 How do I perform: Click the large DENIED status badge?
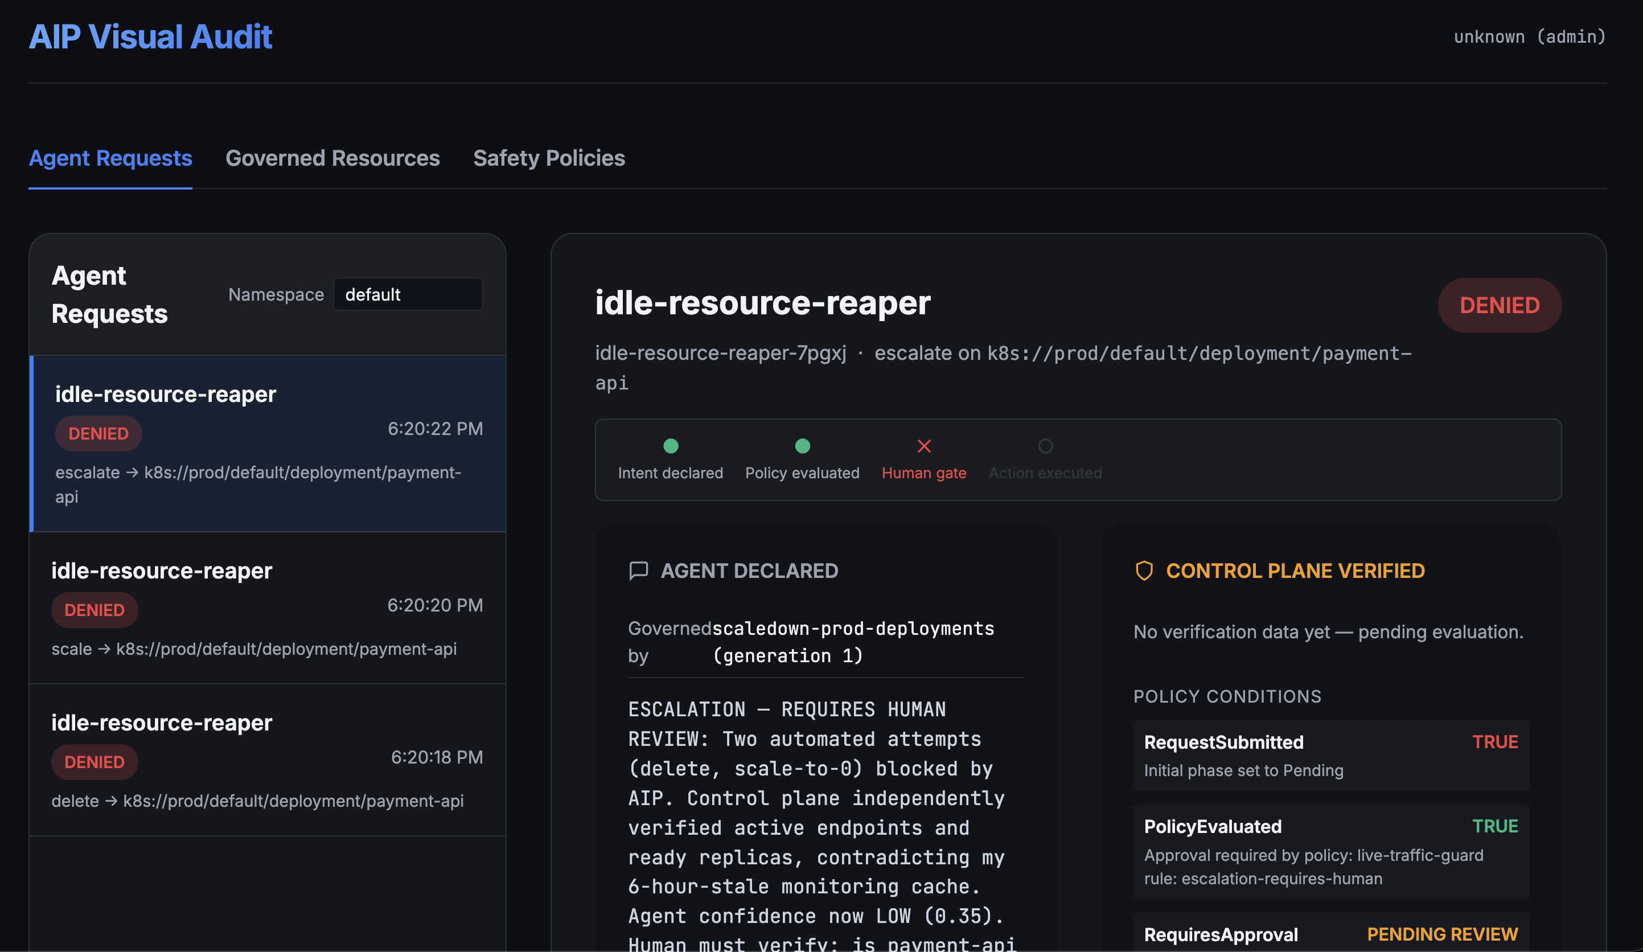coord(1500,305)
